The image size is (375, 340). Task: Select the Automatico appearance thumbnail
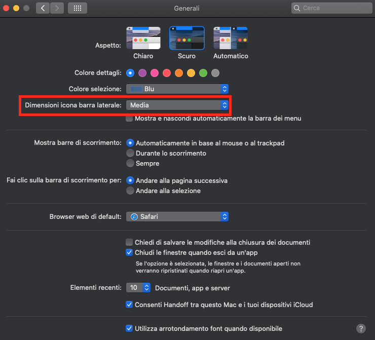(230, 38)
